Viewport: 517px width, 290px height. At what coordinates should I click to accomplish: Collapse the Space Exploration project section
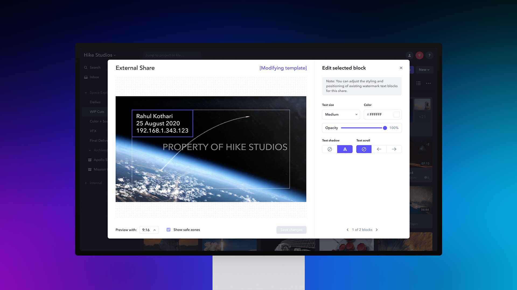point(86,92)
